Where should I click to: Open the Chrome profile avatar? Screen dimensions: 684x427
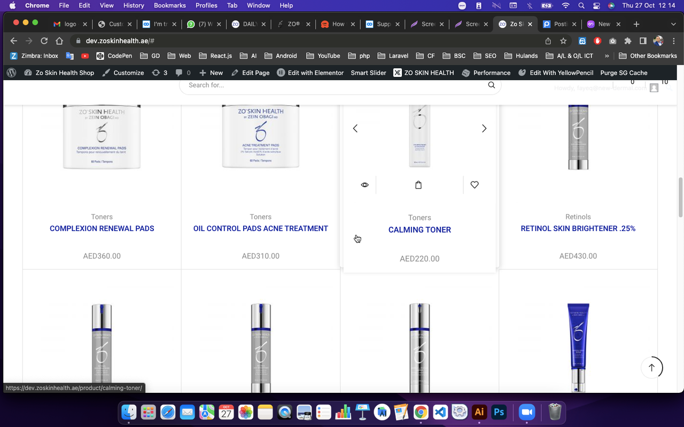click(658, 41)
